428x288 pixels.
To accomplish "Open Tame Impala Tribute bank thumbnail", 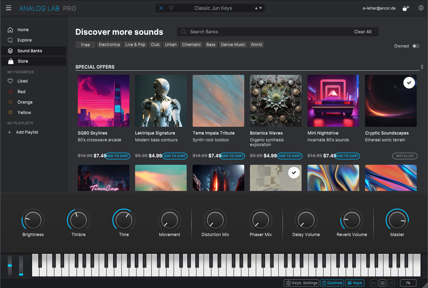I will coord(218,101).
